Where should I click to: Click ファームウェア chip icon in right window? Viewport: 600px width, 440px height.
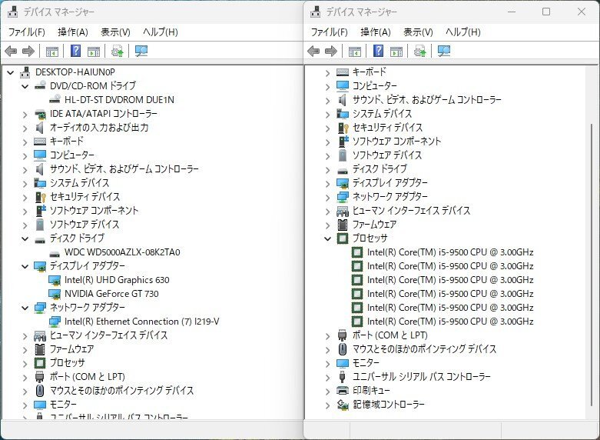[343, 224]
